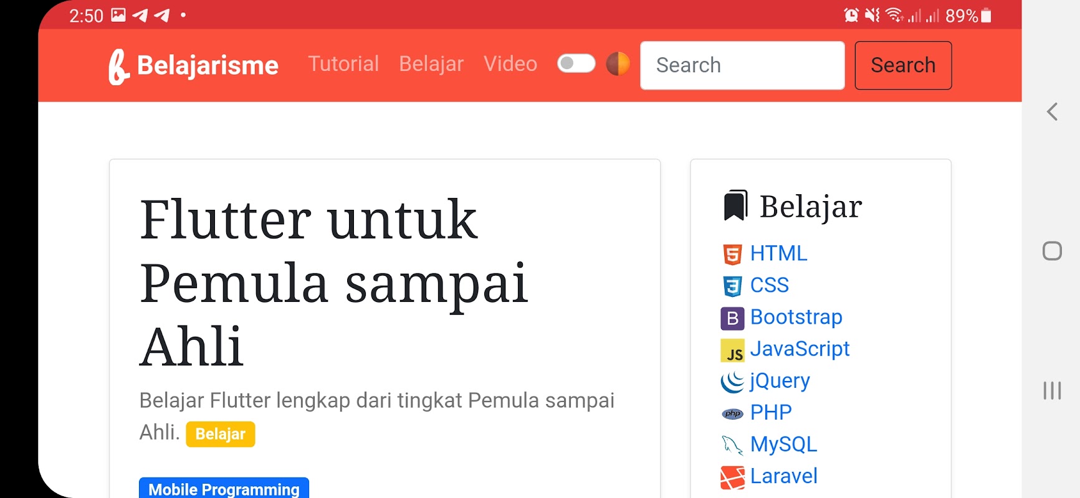The height and width of the screenshot is (498, 1080).
Task: Click the jQuery swirl icon
Action: (732, 382)
